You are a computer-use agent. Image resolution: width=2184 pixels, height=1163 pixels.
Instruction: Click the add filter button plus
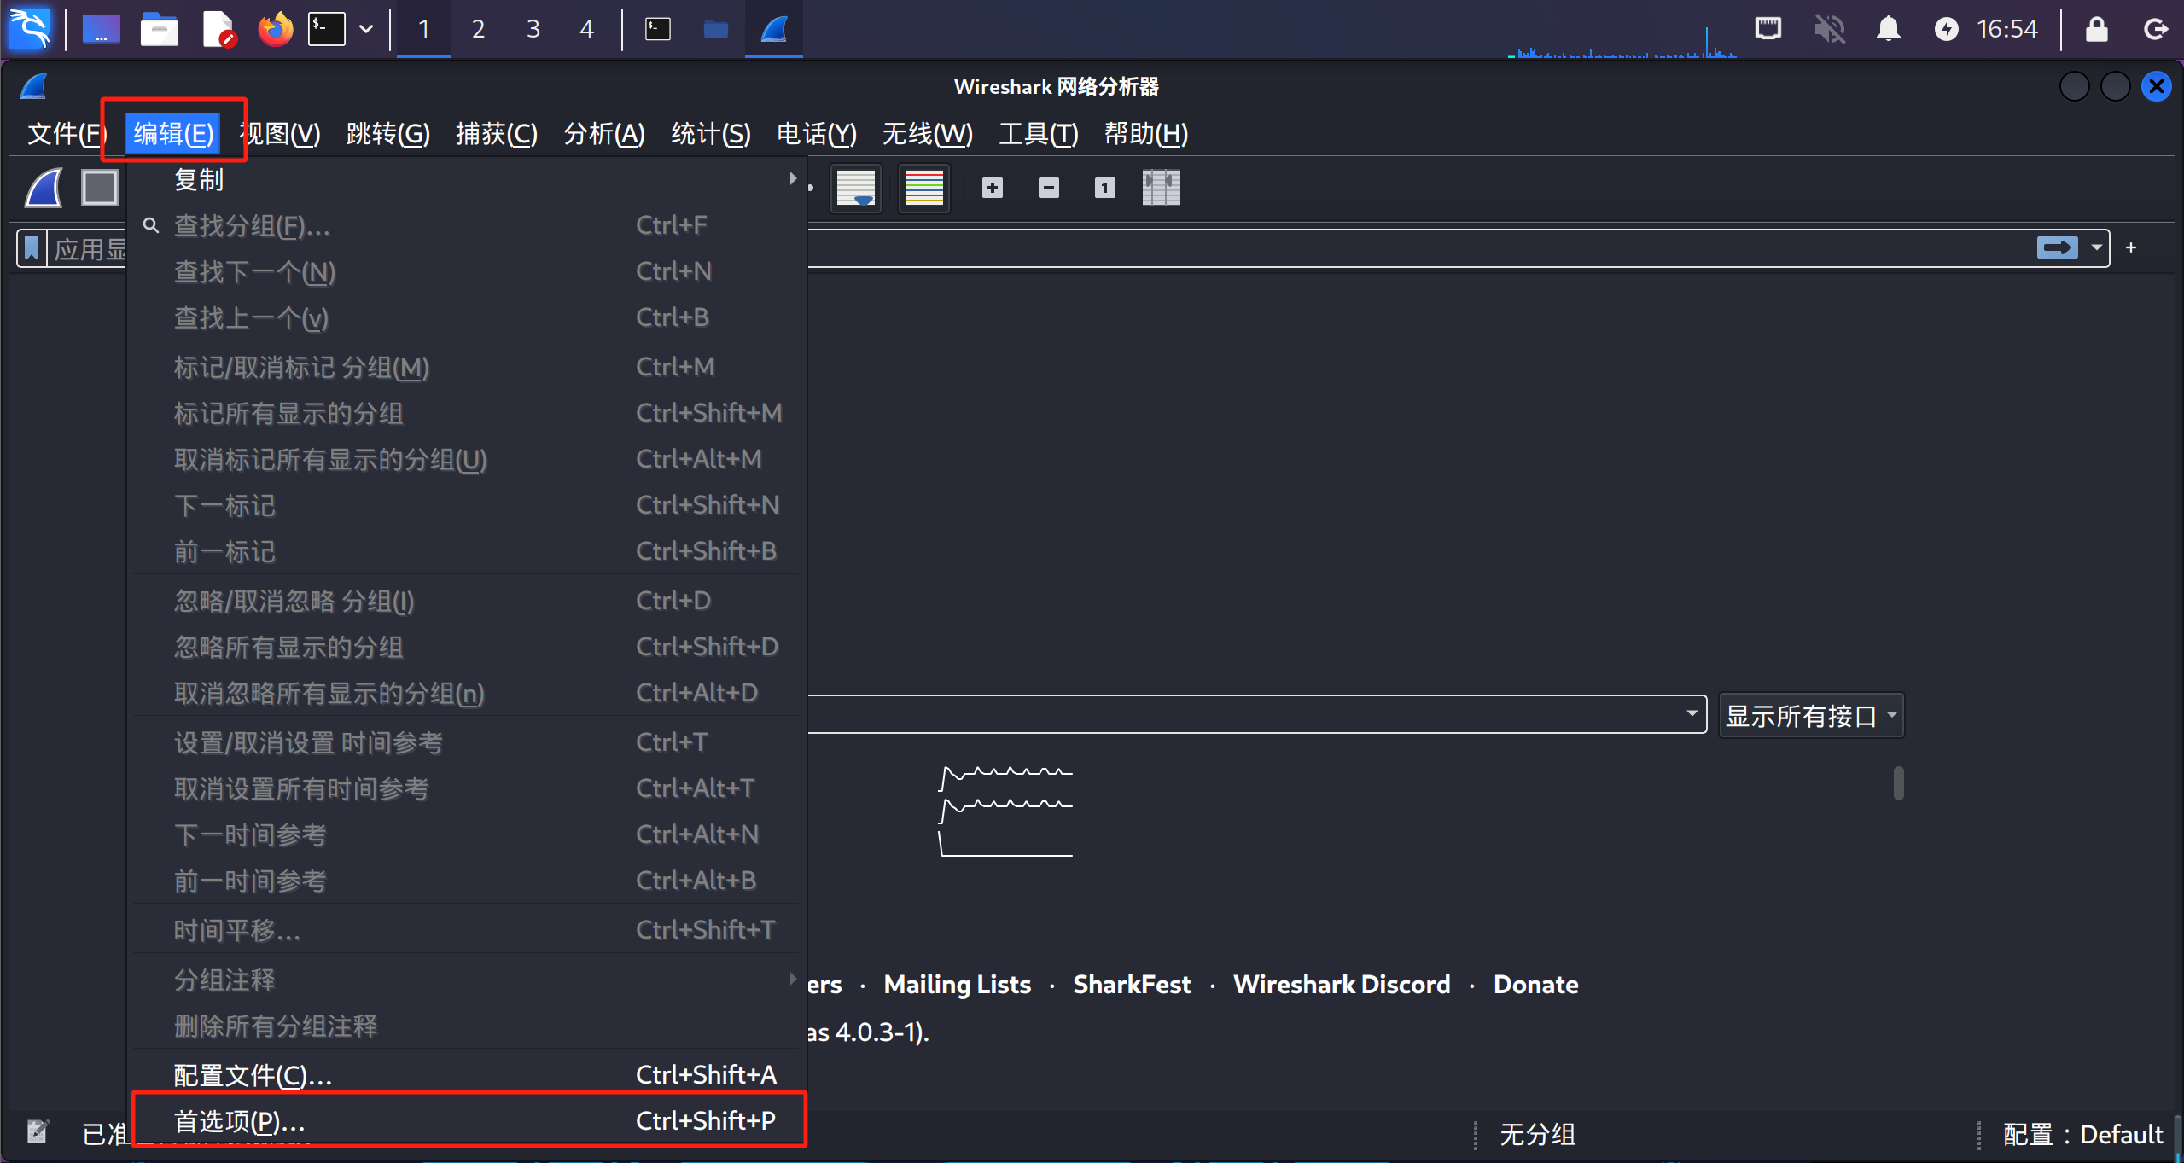tap(2130, 247)
